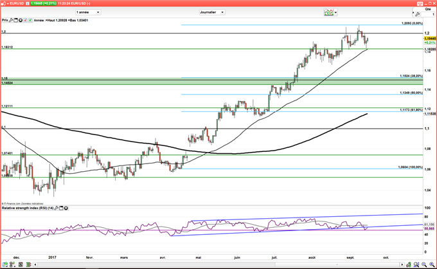Image resolution: width=437 pixels, height=269 pixels.
Task: Click the right arrow of horizontal scrollbar
Action: [x=402, y=264]
